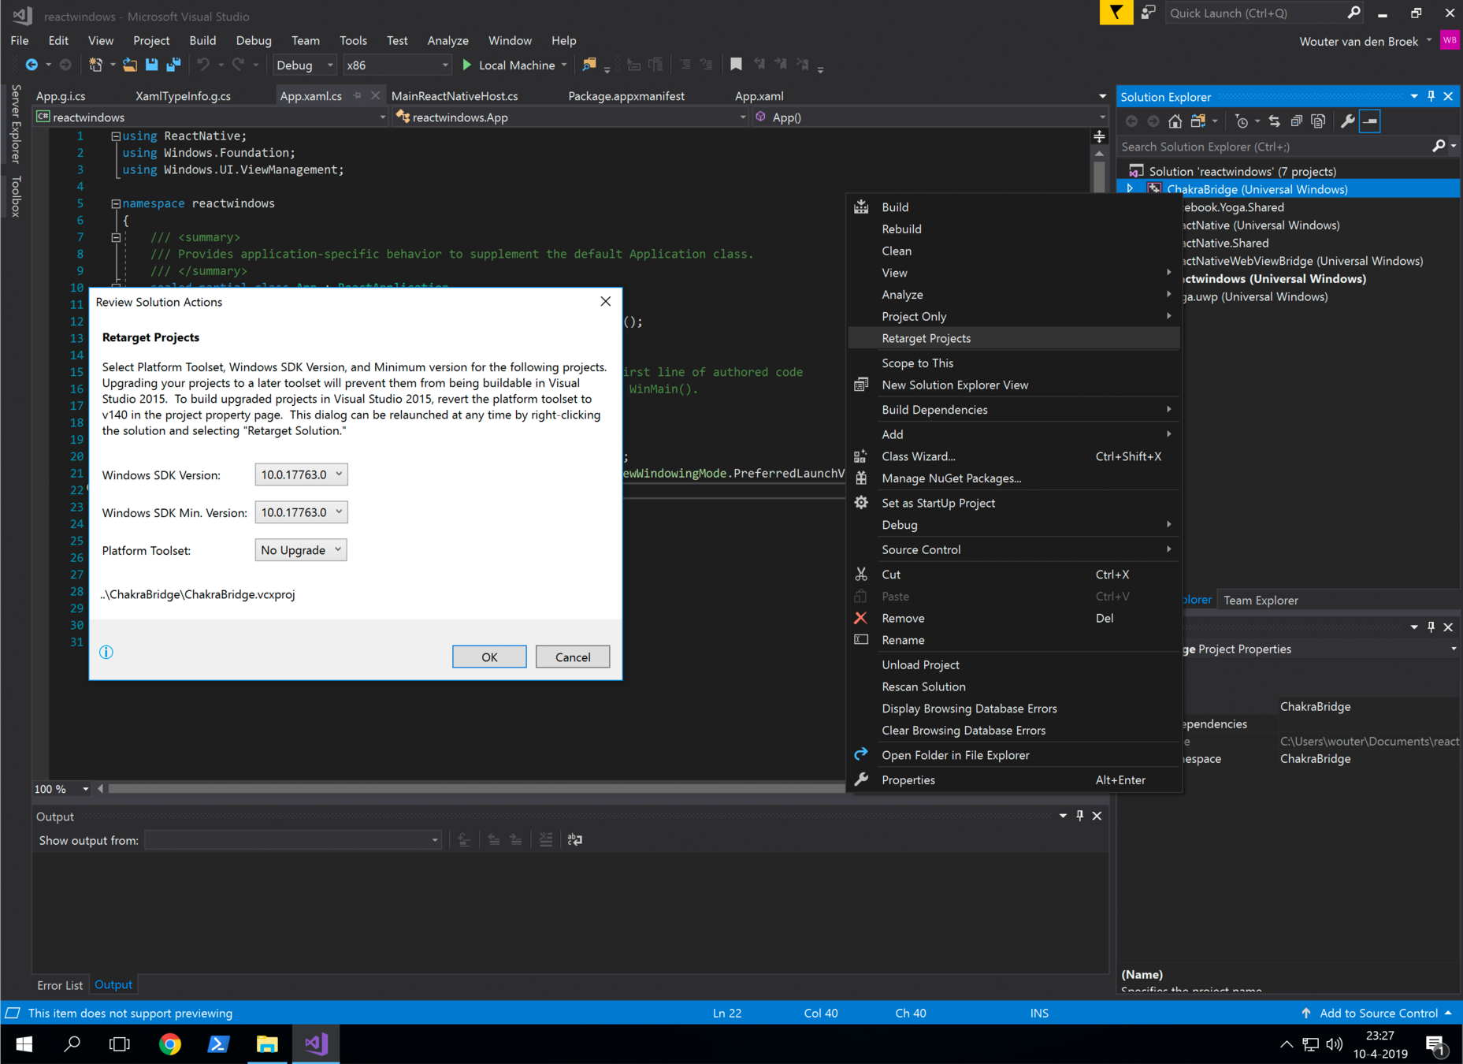Toggle word wrap in the Output window

[x=575, y=840]
